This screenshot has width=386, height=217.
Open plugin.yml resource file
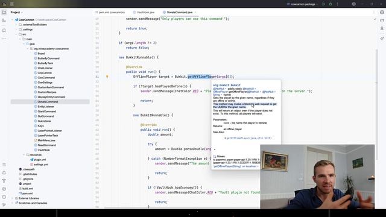40,160
